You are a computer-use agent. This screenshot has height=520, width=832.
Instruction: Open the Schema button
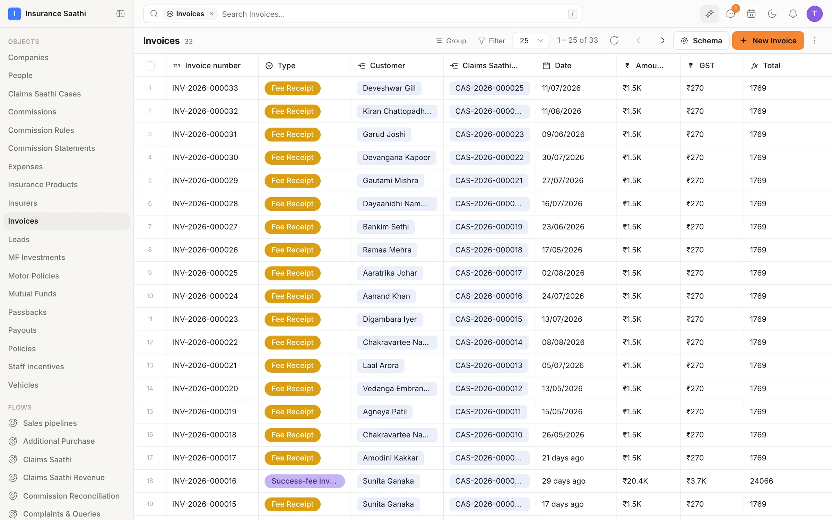(701, 41)
